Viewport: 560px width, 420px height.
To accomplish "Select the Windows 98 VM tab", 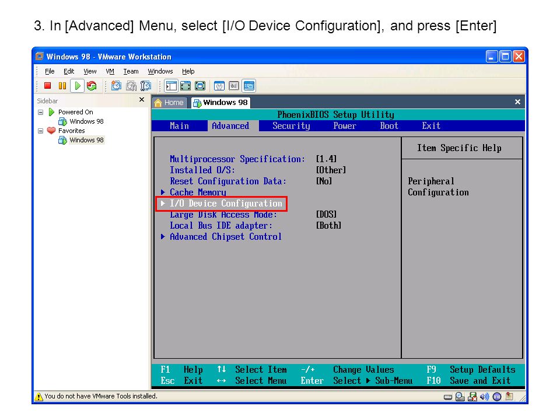I will click(220, 103).
